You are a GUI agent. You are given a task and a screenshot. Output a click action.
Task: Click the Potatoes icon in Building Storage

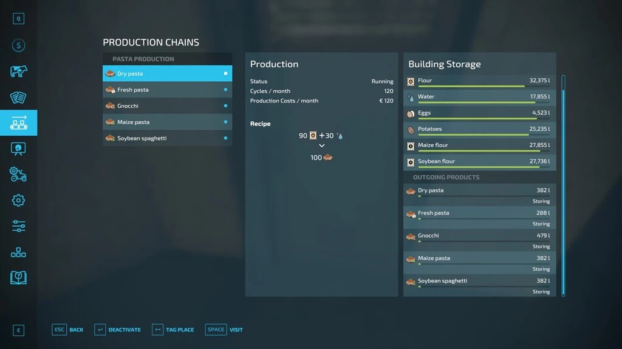coord(411,130)
